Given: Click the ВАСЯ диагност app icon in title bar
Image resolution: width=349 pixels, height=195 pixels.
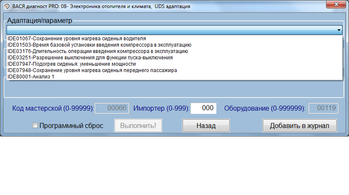Looking at the screenshot, I should 6,7.
